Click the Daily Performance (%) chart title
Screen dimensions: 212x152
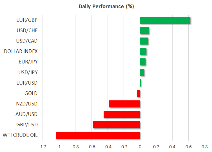tap(106, 6)
